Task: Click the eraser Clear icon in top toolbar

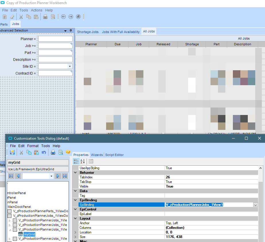Action: click(x=12, y=17)
